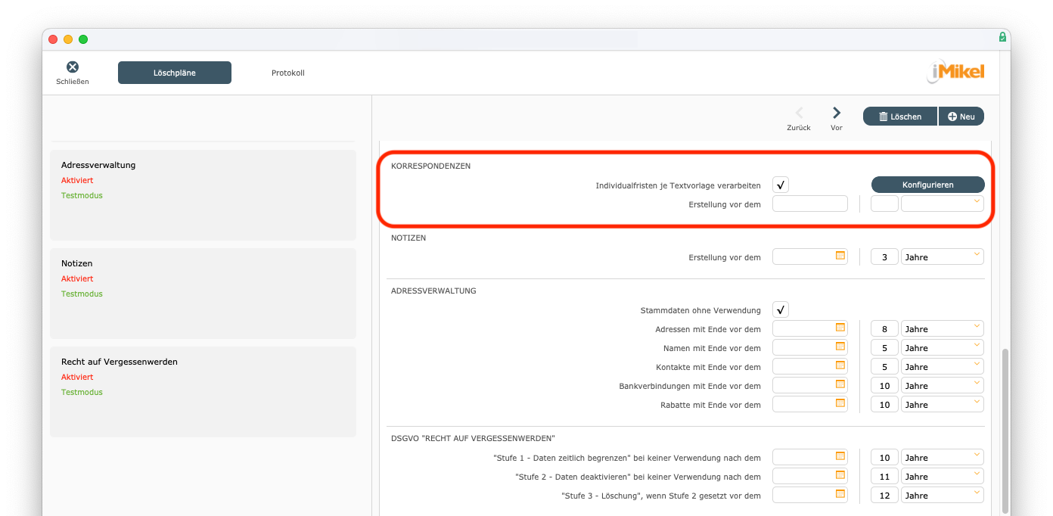Select the Löschpläne tab
Image resolution: width=1053 pixels, height=516 pixels.
(x=175, y=73)
